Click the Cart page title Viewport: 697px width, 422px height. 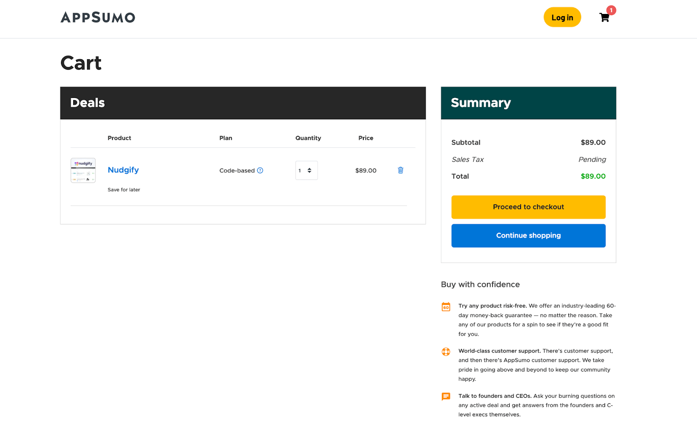coord(81,63)
